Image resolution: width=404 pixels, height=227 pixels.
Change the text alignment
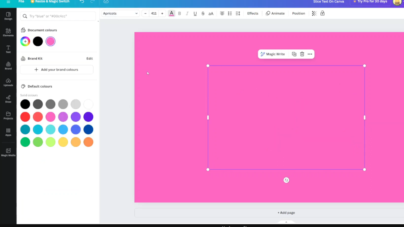(222, 13)
